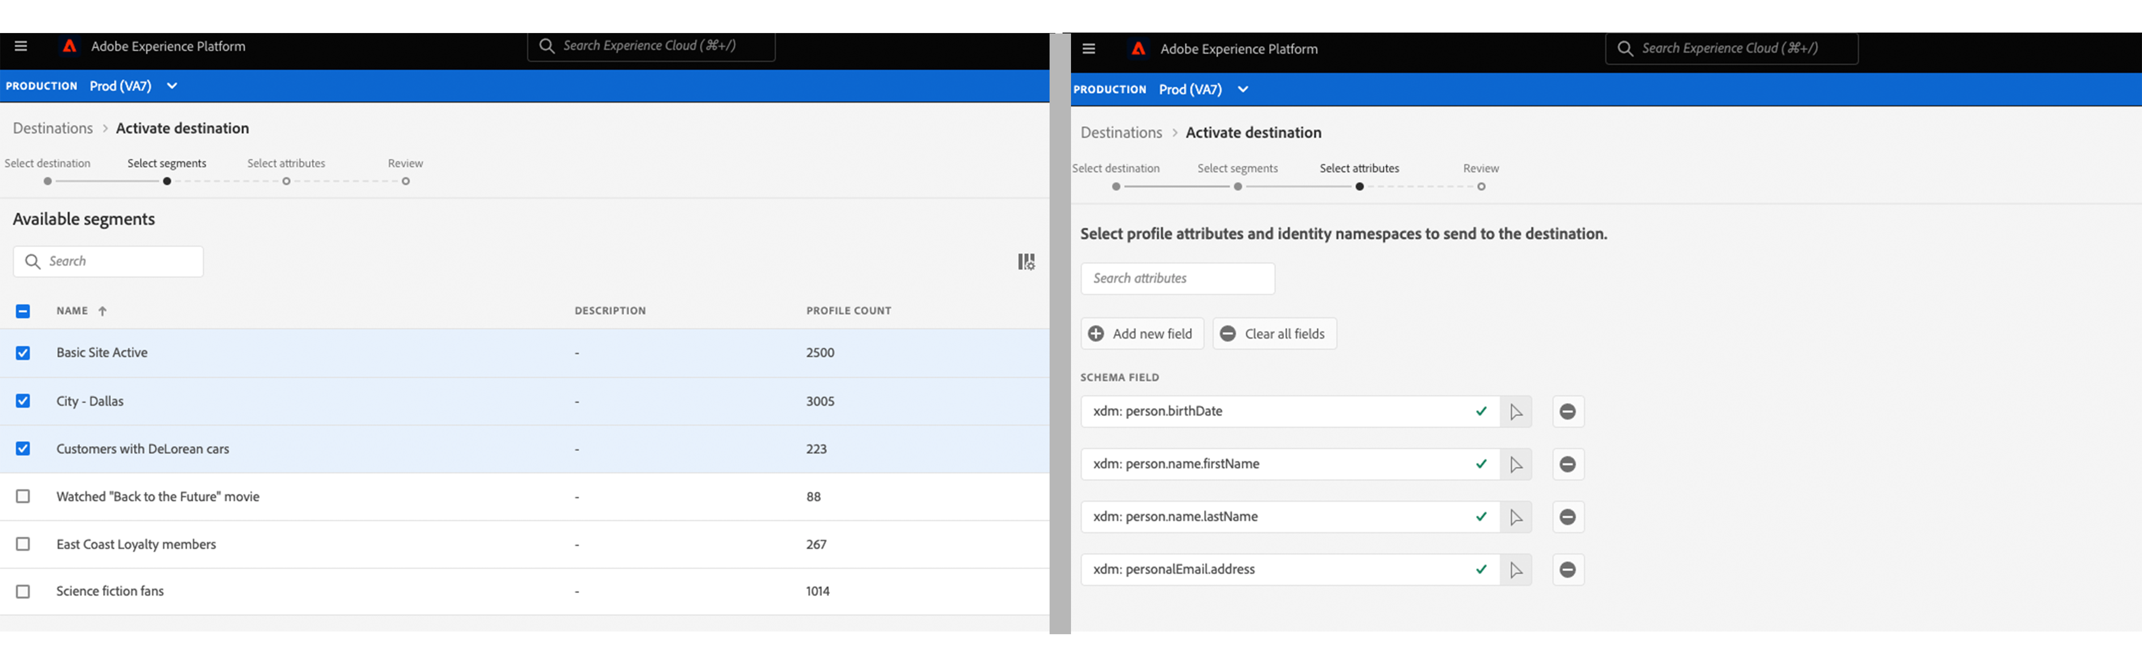The height and width of the screenshot is (669, 2142).
Task: Click Adobe logo in left header
Action: pyautogui.click(x=70, y=46)
